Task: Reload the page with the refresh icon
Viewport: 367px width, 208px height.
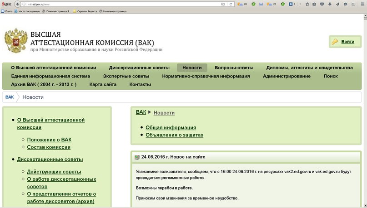Action: click(231, 4)
